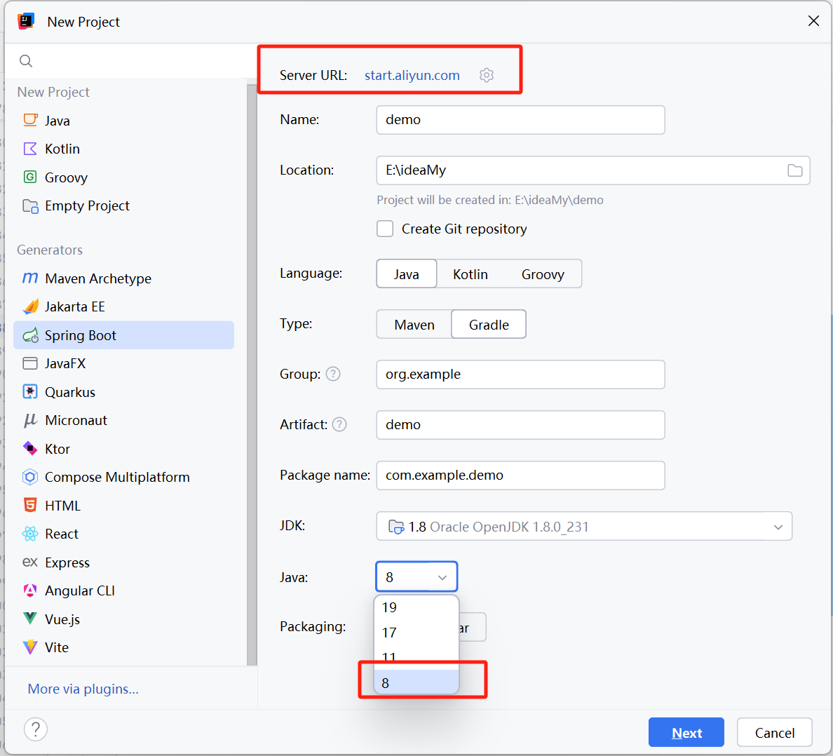This screenshot has width=833, height=756.
Task: Click the Artifact help question mark icon
Action: (x=339, y=424)
